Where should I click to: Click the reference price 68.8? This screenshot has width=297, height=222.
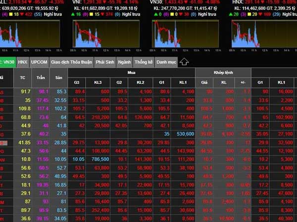pyautogui.click(x=26, y=117)
